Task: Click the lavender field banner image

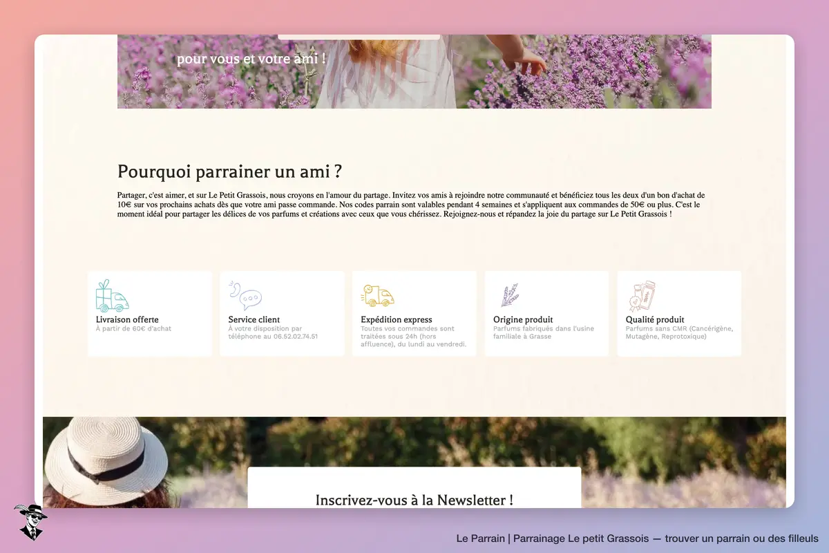Action: 414,72
